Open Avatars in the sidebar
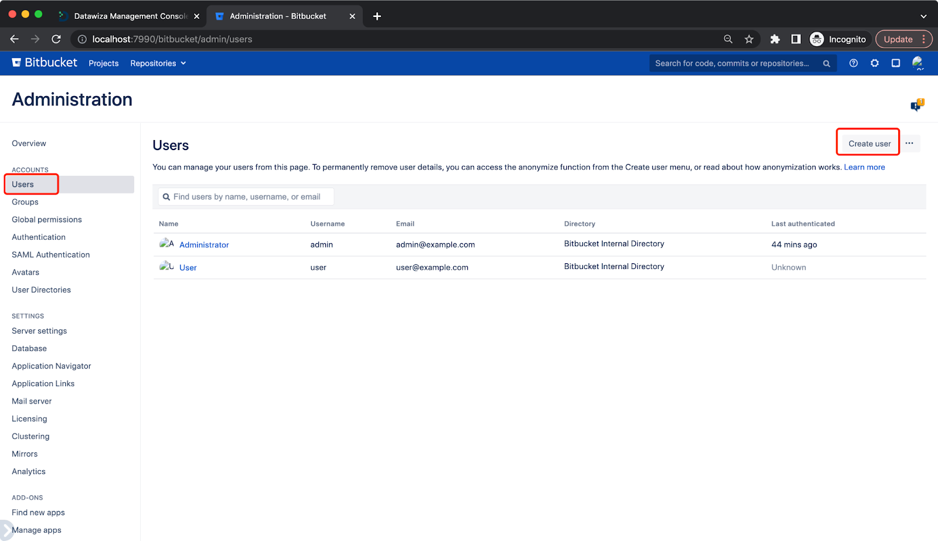The height and width of the screenshot is (541, 938). pos(26,273)
